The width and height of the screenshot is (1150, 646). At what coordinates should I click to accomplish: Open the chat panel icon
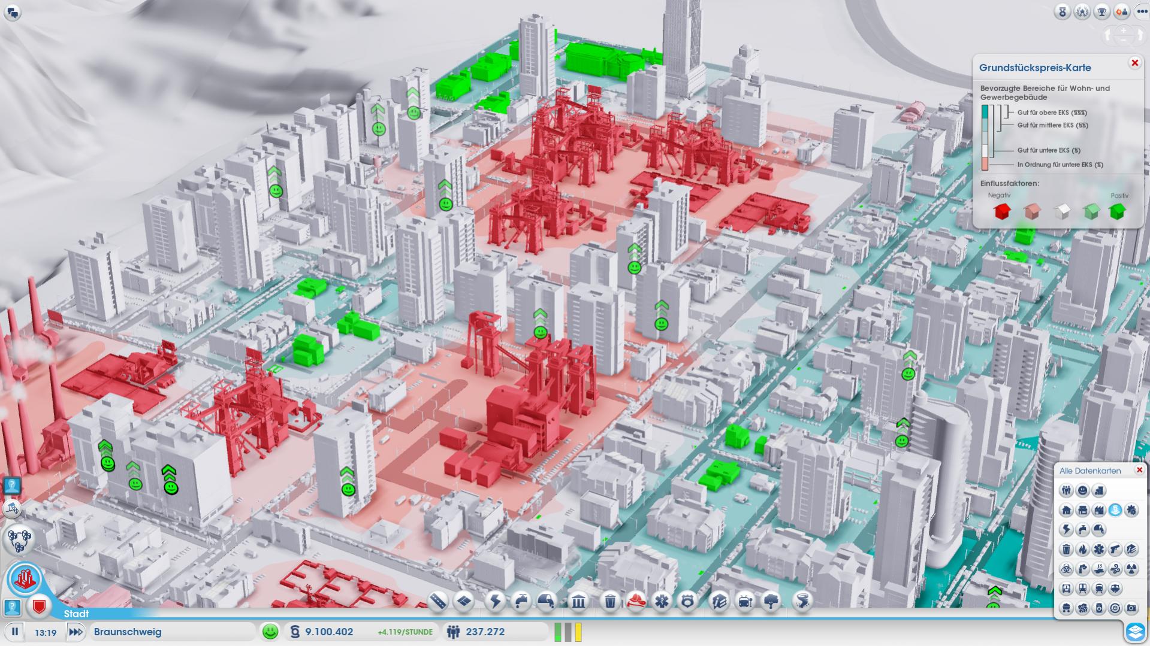(x=12, y=12)
